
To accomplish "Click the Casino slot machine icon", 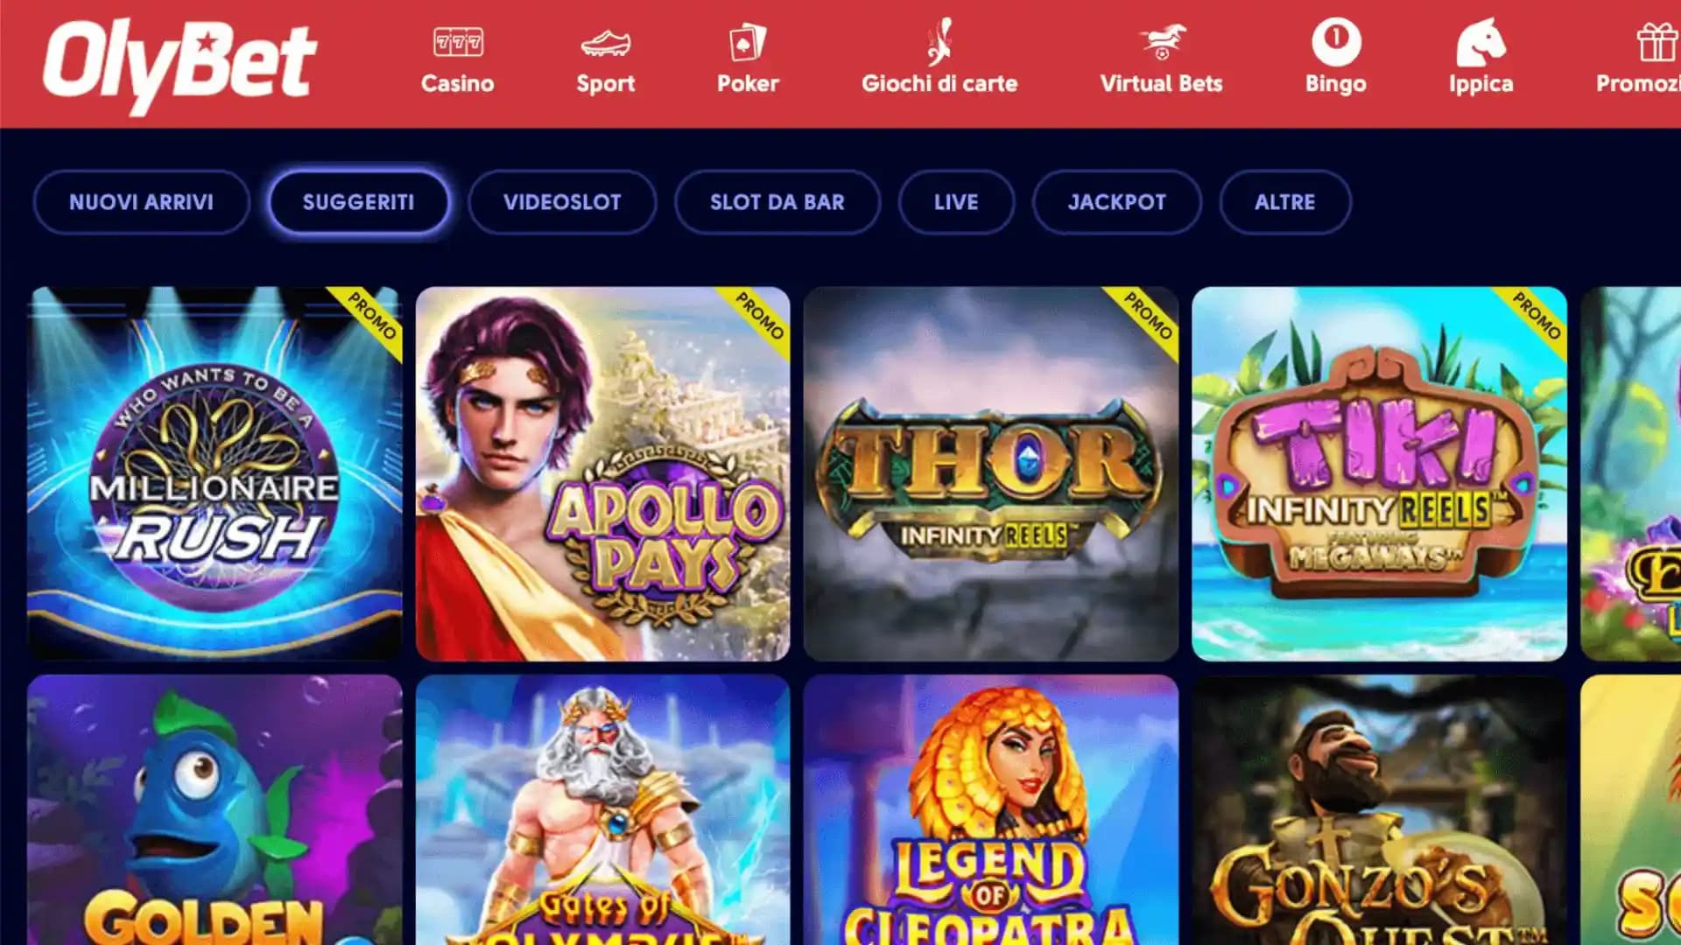I will pos(458,41).
